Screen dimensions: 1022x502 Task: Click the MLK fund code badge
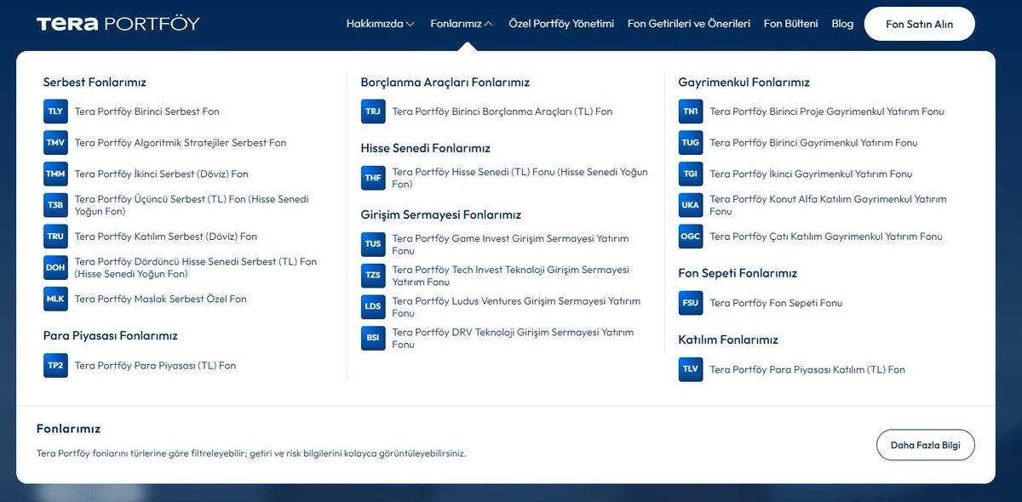(x=55, y=299)
